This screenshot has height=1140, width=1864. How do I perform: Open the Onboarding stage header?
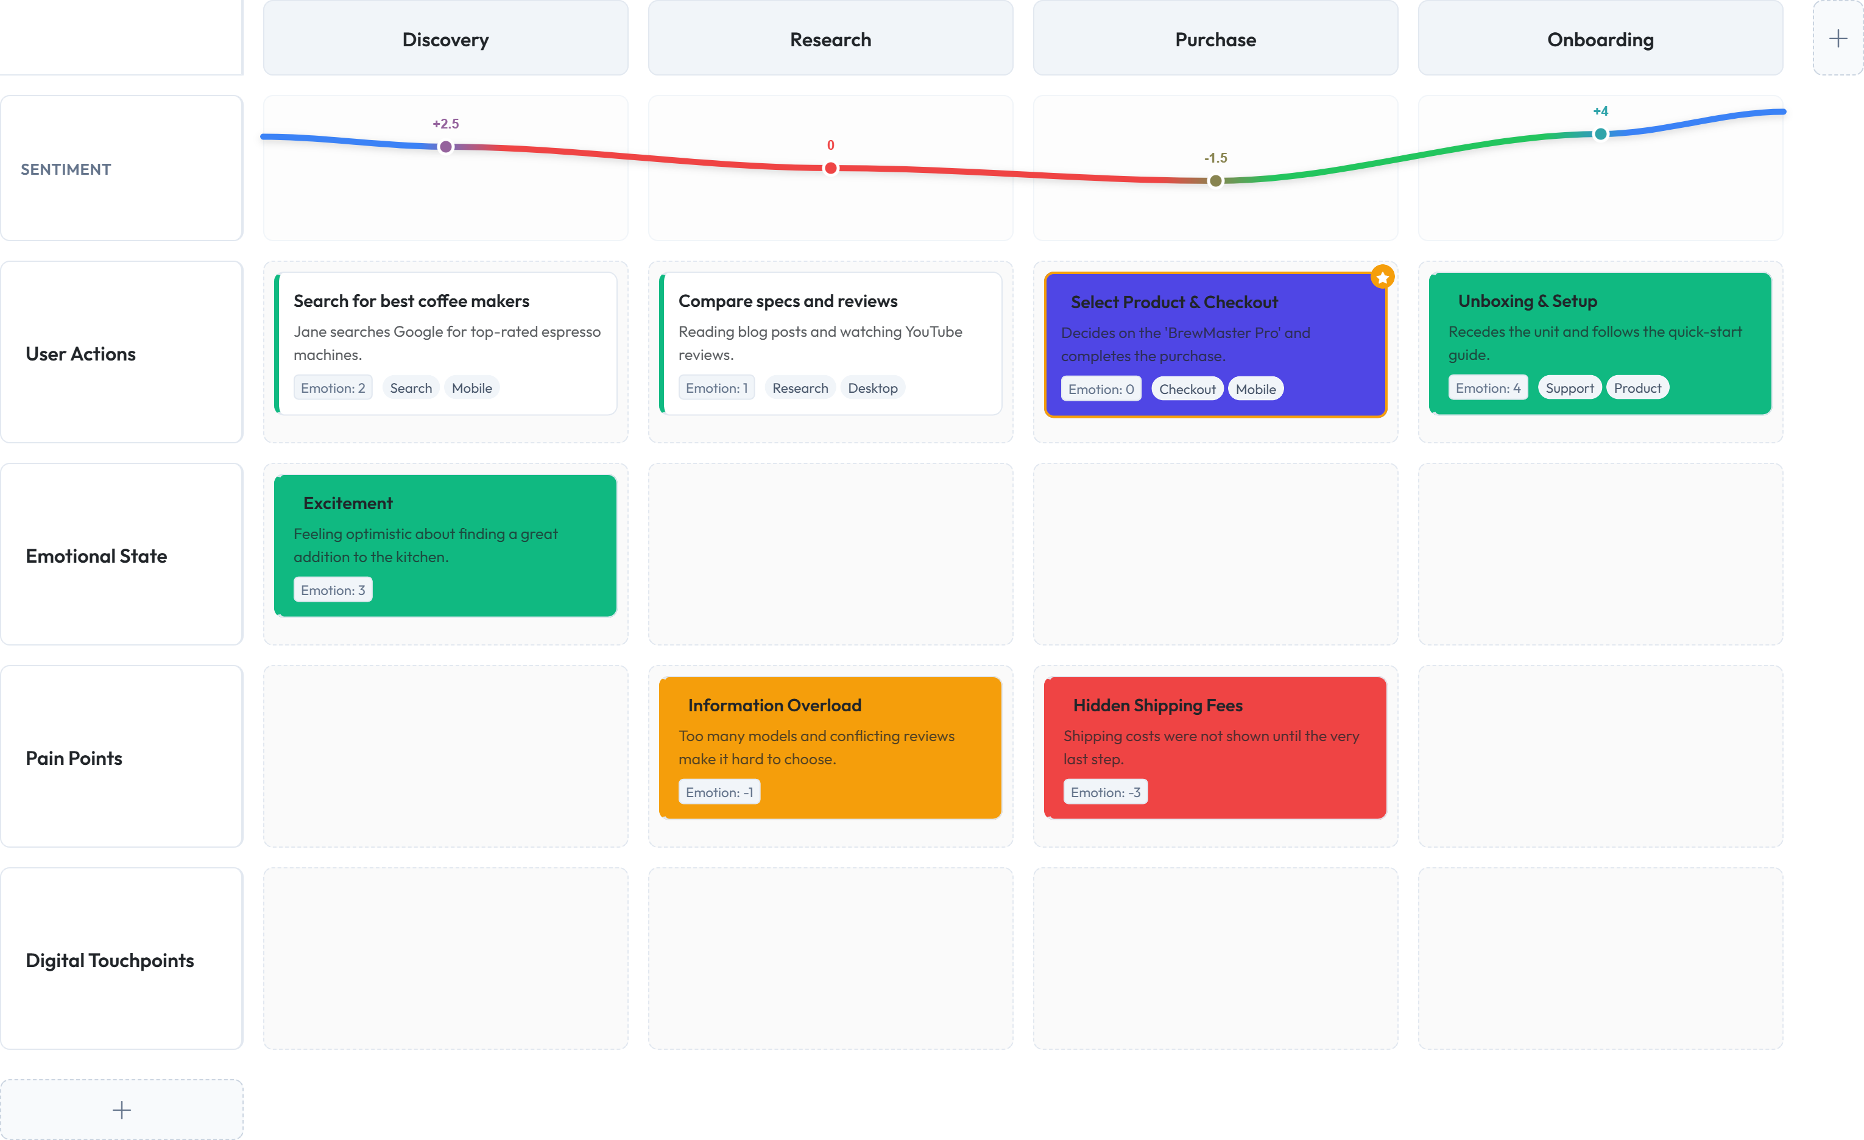pyautogui.click(x=1600, y=40)
